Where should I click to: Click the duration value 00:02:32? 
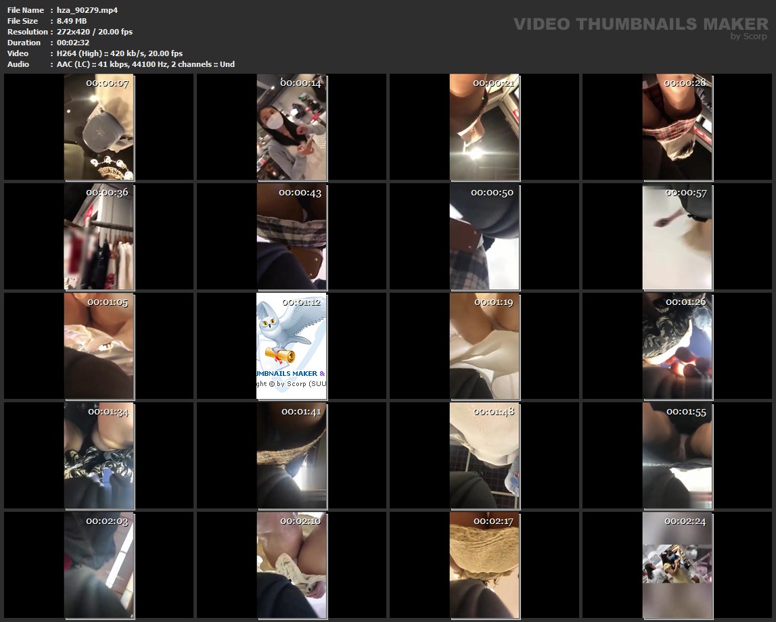[73, 43]
